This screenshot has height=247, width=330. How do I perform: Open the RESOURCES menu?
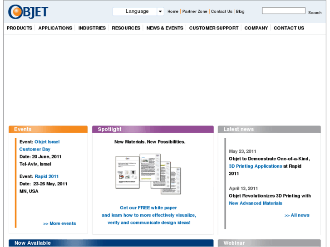pyautogui.click(x=126, y=28)
